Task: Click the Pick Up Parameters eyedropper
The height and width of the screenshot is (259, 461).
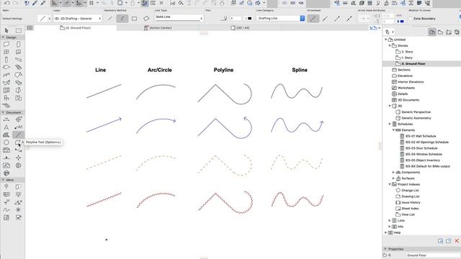Action: coord(35,3)
